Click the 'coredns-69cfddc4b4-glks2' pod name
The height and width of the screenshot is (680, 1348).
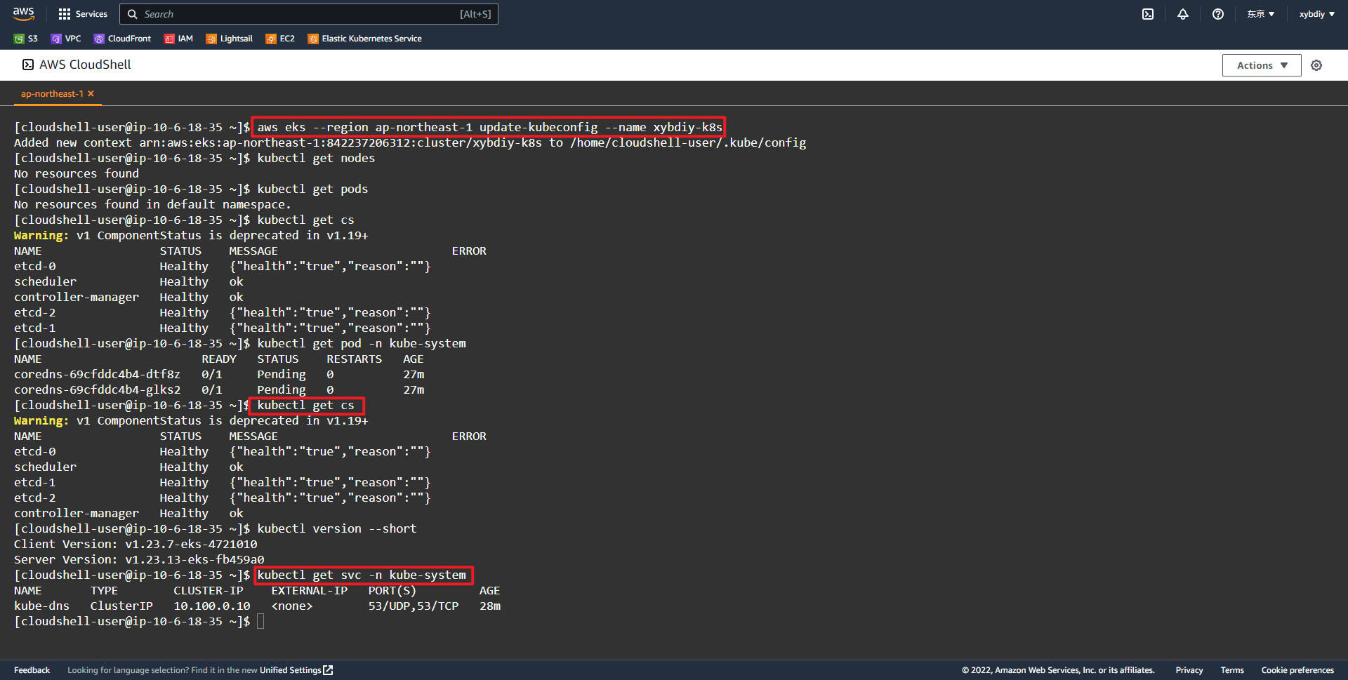coord(97,389)
